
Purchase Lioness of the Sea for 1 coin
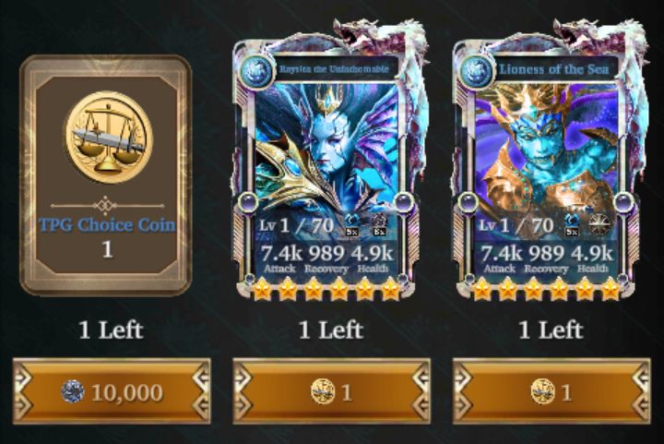pos(551,391)
